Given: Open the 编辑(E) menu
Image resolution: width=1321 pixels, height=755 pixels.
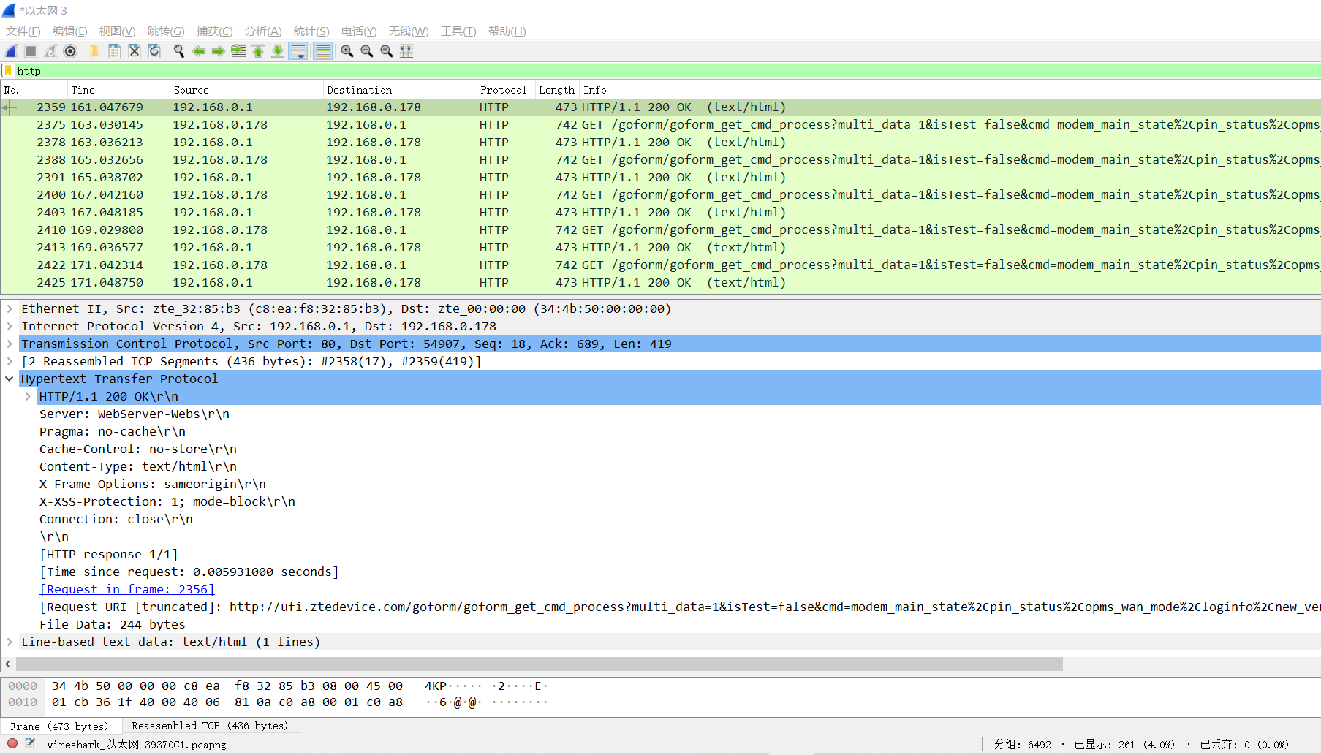Looking at the screenshot, I should (x=70, y=31).
